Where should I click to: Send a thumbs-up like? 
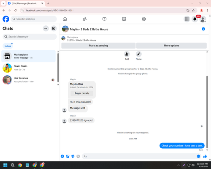pos(205,156)
